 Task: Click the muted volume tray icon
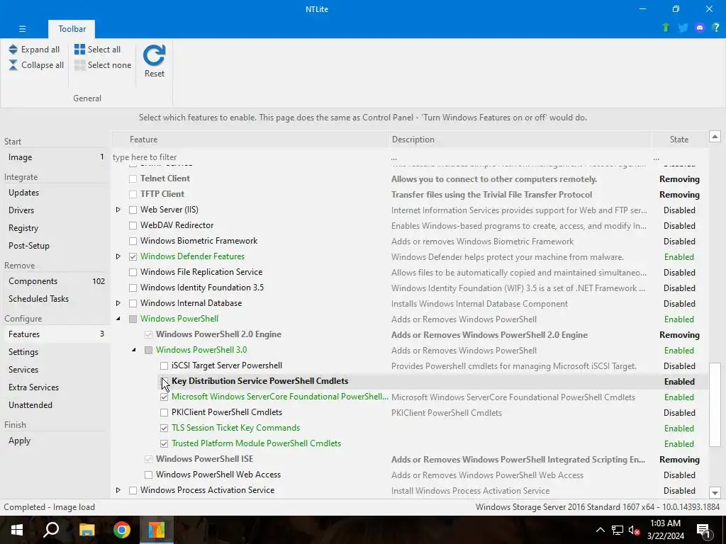(635, 530)
